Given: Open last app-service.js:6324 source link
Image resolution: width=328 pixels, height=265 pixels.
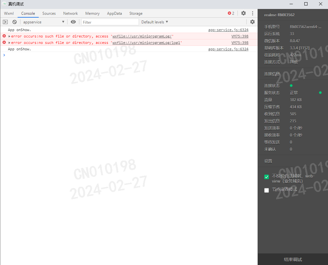Looking at the screenshot, I should pyautogui.click(x=228, y=49).
